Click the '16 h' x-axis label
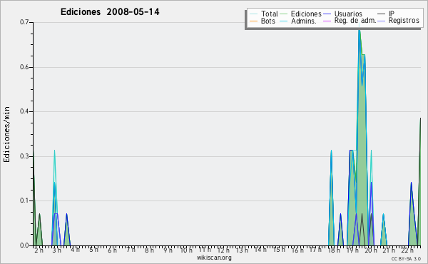 coord(297,250)
